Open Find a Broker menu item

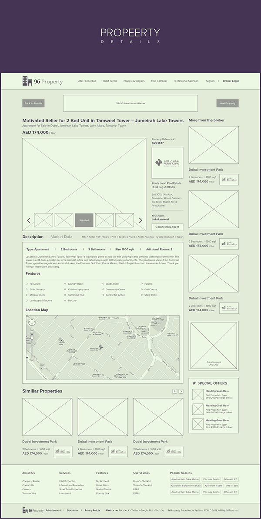159,81
